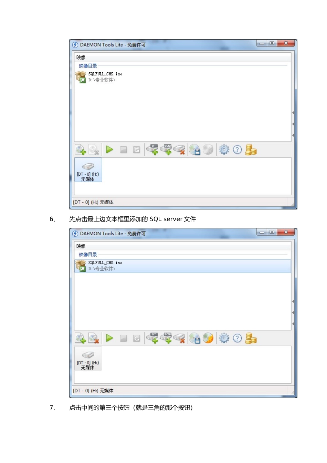Add image icon in top window toolbar
This screenshot has width=327, height=463.
coord(81,150)
